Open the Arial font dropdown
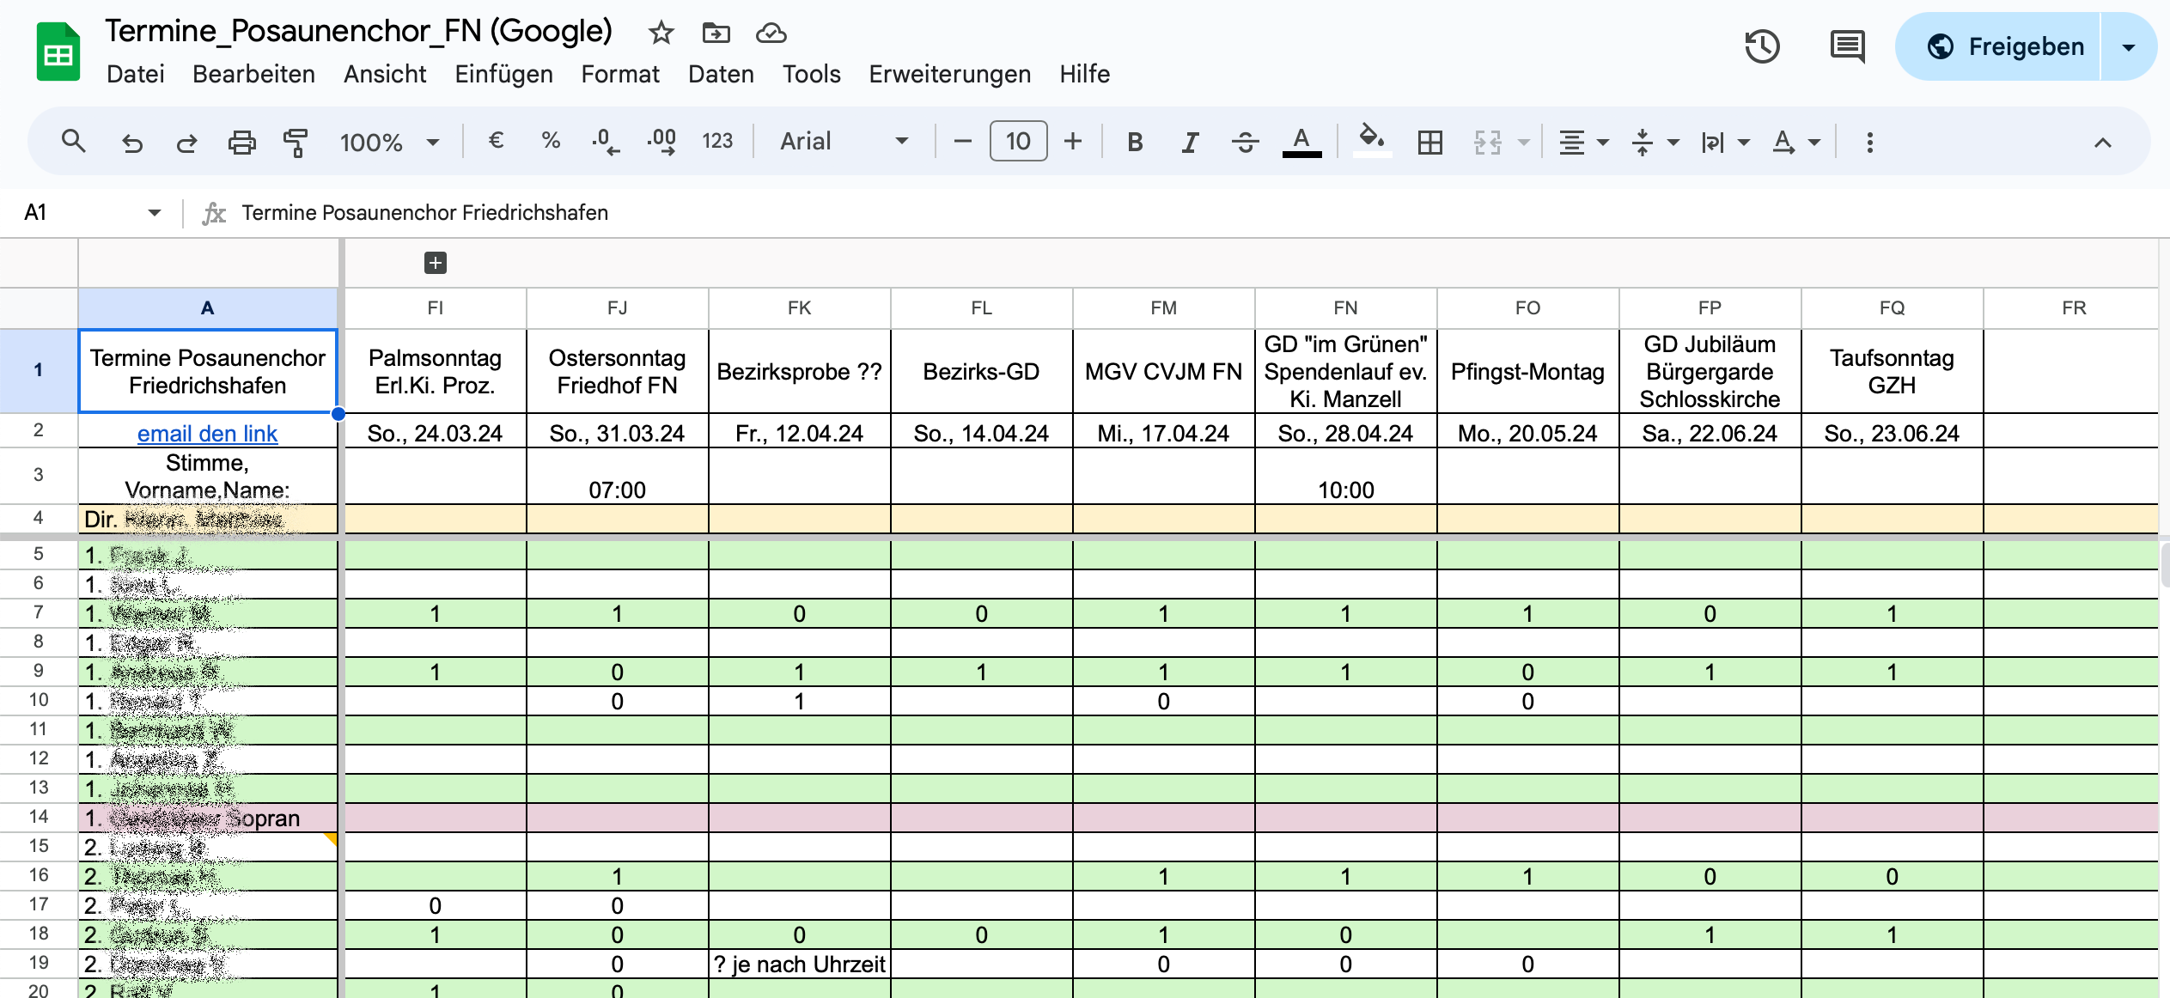This screenshot has width=2170, height=998. point(843,142)
